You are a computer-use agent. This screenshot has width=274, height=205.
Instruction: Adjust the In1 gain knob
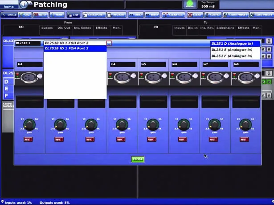pyautogui.click(x=29, y=125)
